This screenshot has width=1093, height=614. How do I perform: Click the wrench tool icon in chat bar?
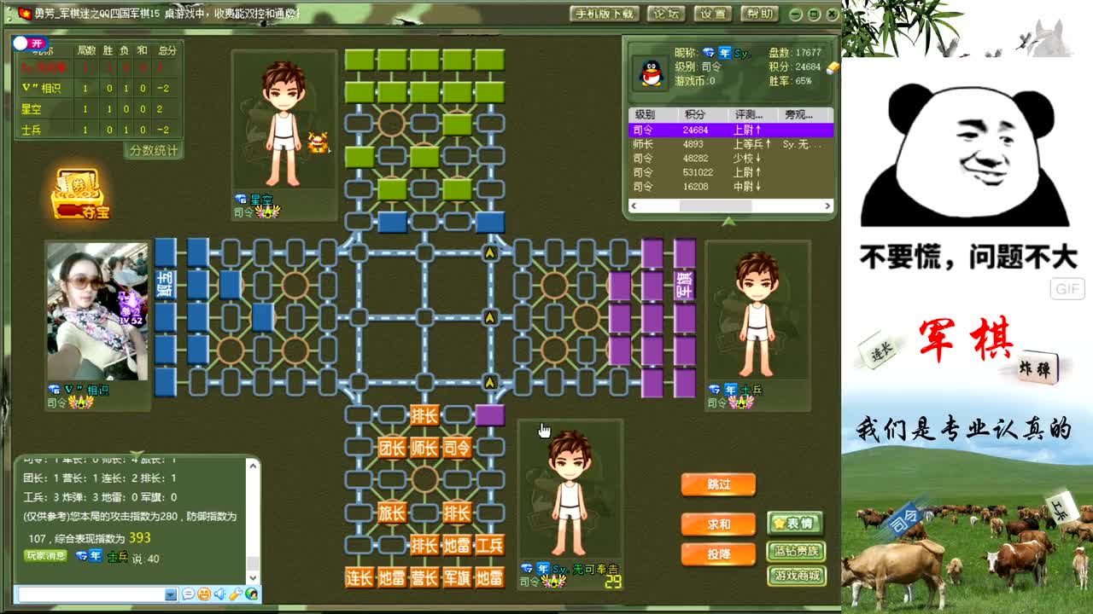pos(236,594)
